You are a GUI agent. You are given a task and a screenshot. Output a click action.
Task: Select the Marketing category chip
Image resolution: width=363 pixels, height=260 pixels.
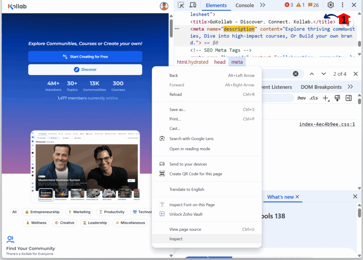click(x=79, y=212)
